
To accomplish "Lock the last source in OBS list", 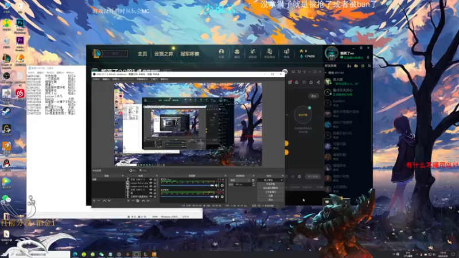I will [155, 197].
